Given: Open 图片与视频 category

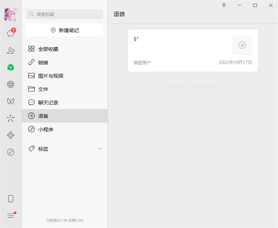Looking at the screenshot, I should click(50, 76).
